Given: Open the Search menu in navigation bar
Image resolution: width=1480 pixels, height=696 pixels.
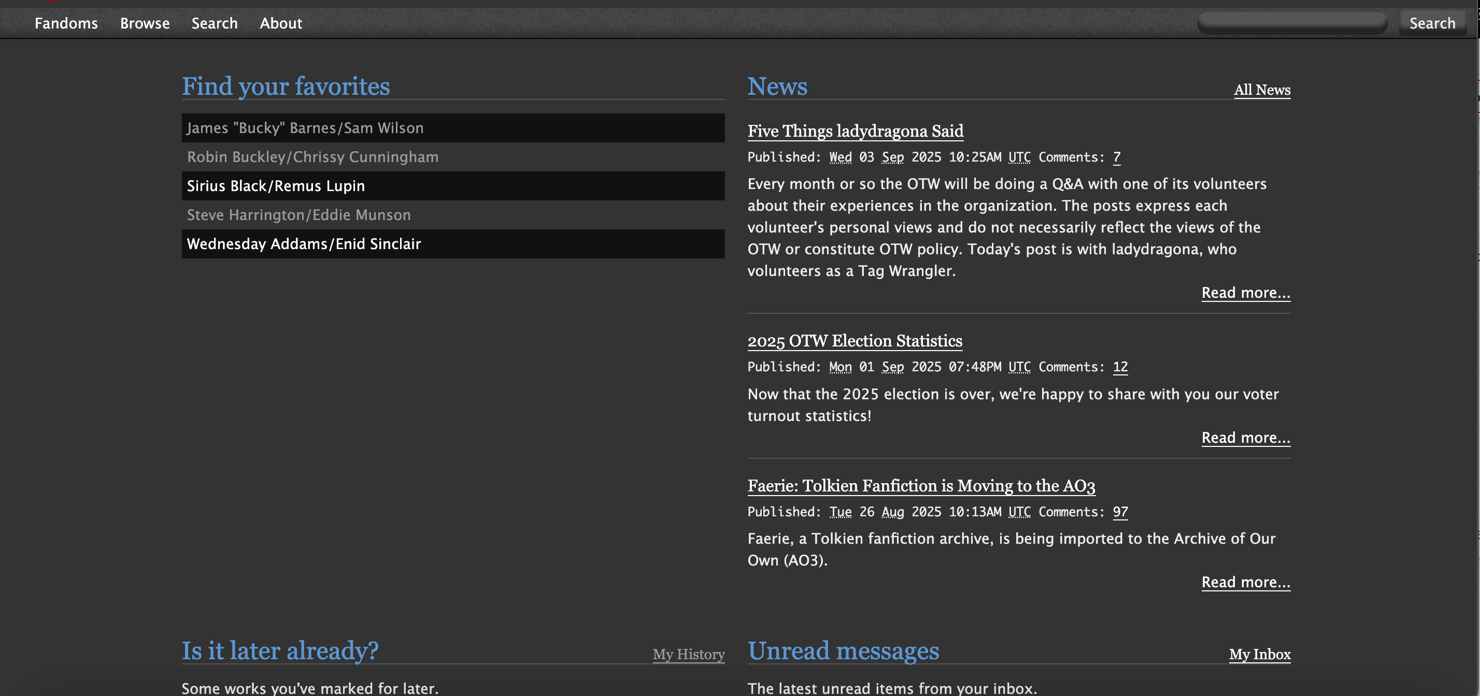Looking at the screenshot, I should pos(215,23).
